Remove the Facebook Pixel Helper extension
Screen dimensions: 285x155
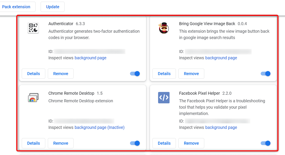[191, 143]
